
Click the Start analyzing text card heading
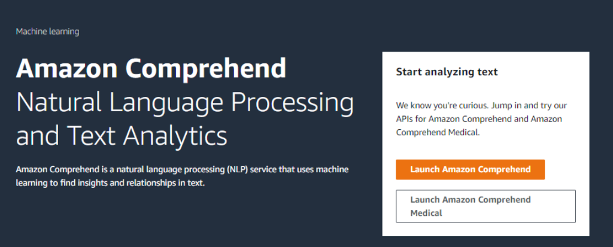click(x=447, y=72)
